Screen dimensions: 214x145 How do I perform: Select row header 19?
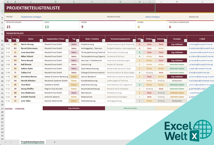(2, 77)
